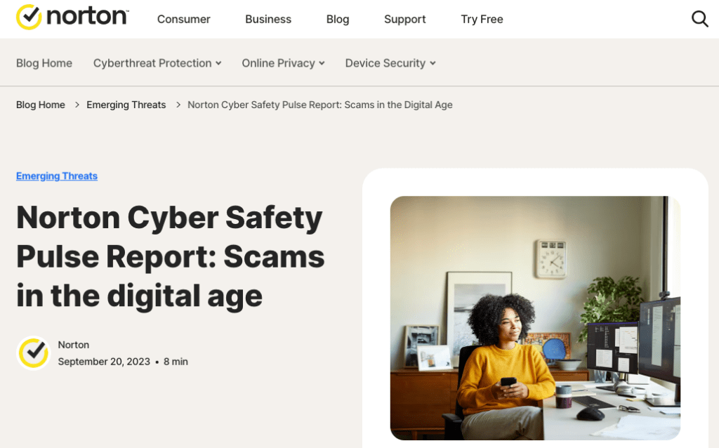Open the search magnifier icon
This screenshot has width=719, height=448.
[699, 19]
